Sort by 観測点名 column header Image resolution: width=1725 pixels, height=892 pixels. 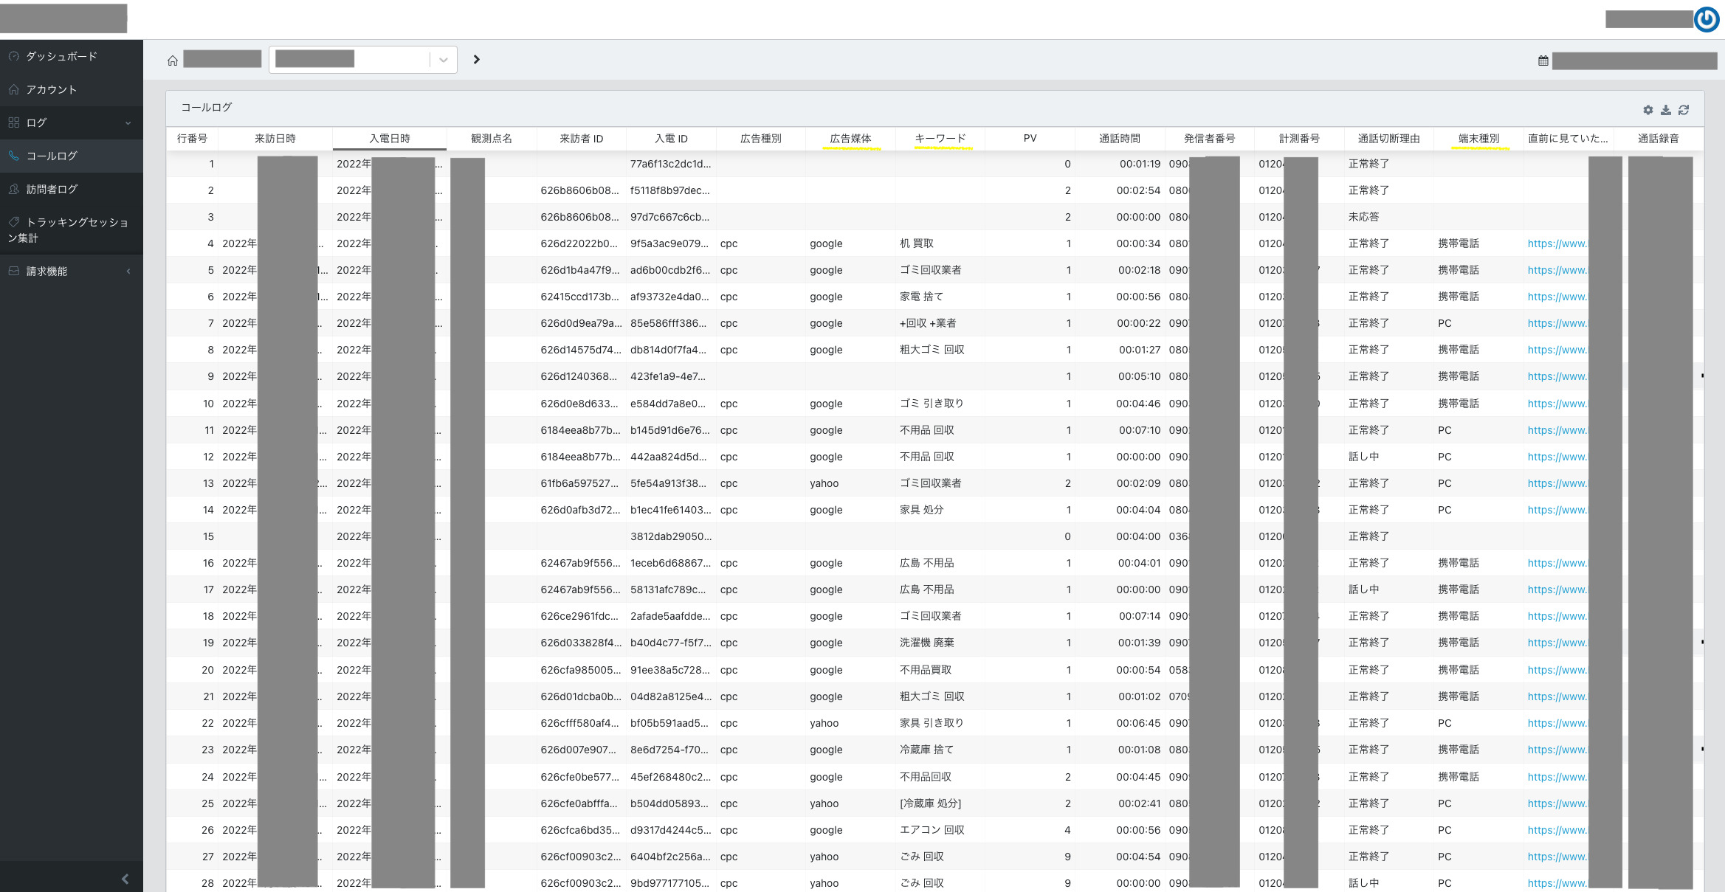point(492,139)
